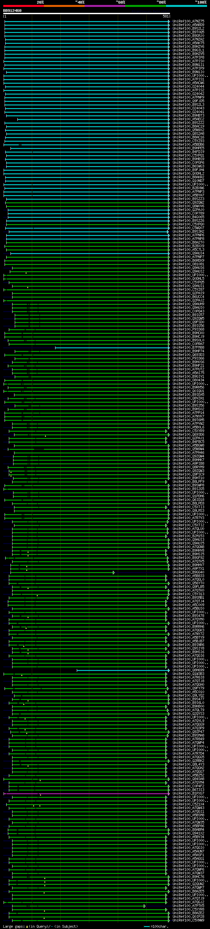Click the orange ~40% identity color segment
This screenshot has width=210, height=929.
(x=64, y=6)
